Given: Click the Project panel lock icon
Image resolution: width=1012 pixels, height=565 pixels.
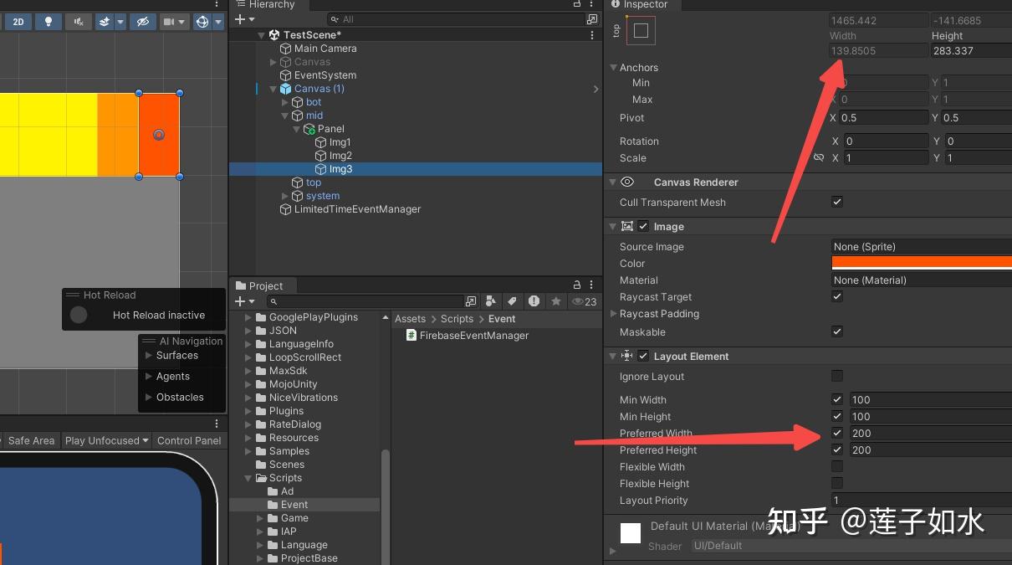Looking at the screenshot, I should click(577, 285).
